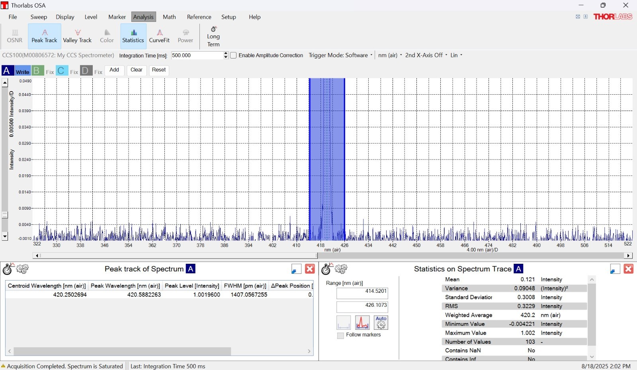Open Peak track panel gear settings
The height and width of the screenshot is (370, 637).
point(22,269)
